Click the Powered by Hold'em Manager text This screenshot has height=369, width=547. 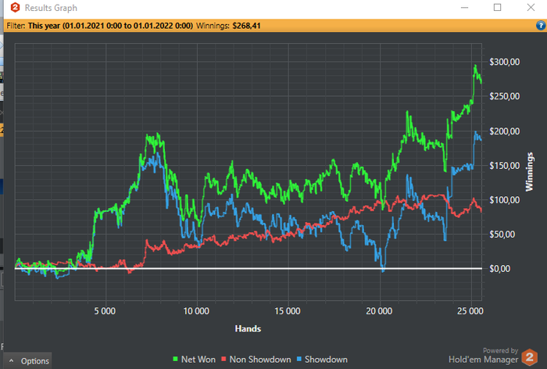tap(484, 356)
